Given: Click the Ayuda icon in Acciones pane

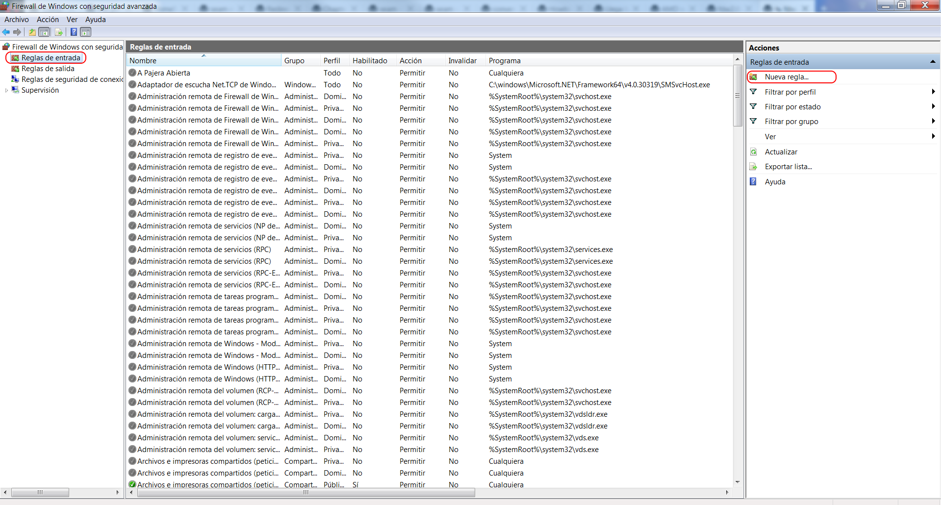Looking at the screenshot, I should [754, 181].
